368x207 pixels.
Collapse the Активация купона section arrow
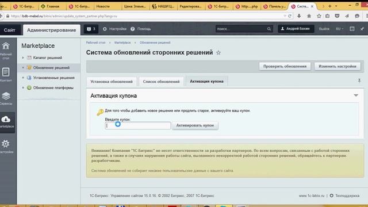click(x=356, y=95)
